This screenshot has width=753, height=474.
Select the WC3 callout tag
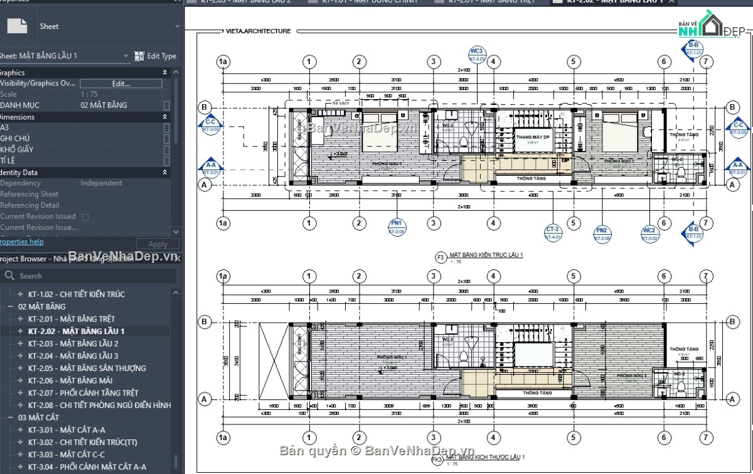476,54
